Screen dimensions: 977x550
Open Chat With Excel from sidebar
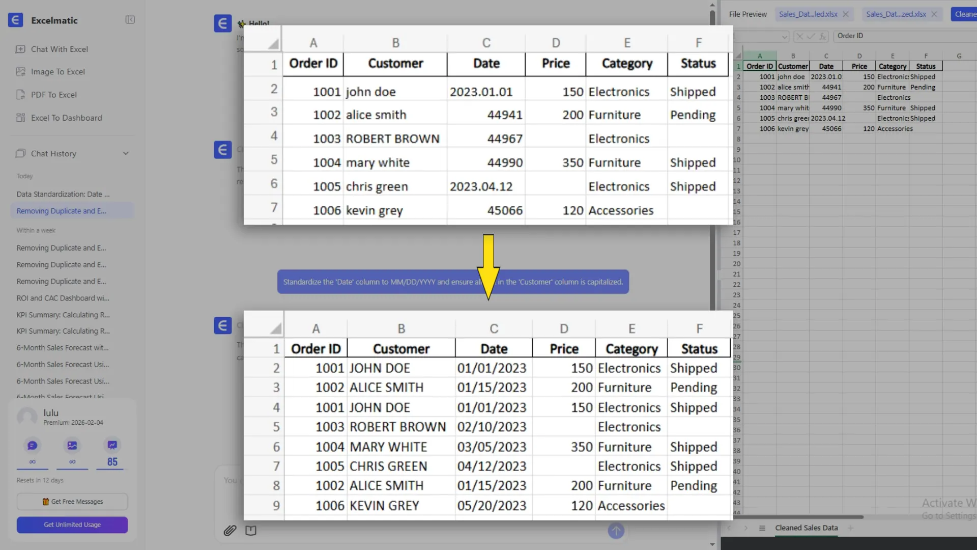point(59,49)
